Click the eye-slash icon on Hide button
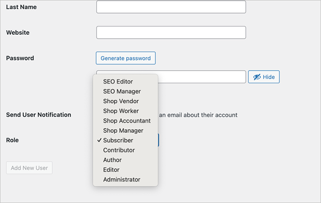The image size is (321, 203). click(257, 77)
